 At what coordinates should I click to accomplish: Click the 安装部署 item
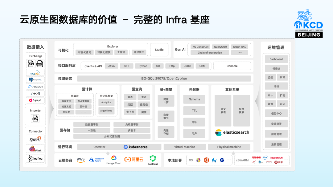click(276, 124)
